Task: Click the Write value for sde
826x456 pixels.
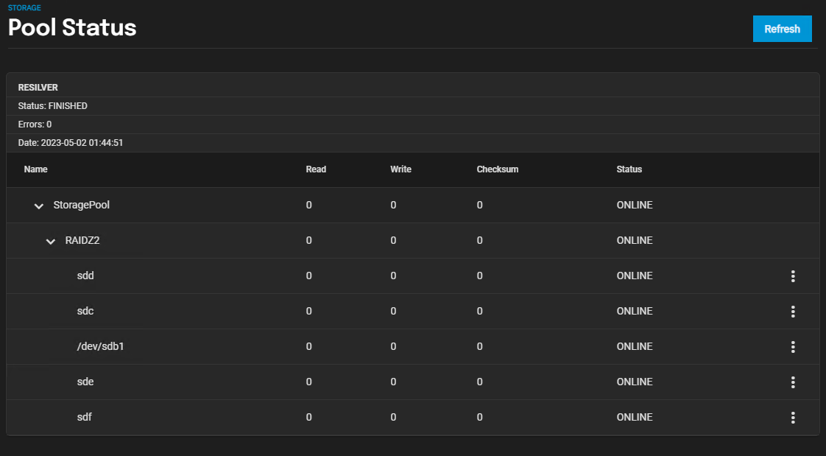Action: pos(393,381)
